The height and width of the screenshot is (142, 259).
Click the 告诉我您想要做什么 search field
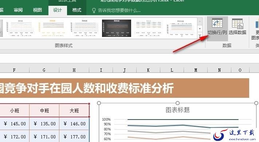[119, 11]
